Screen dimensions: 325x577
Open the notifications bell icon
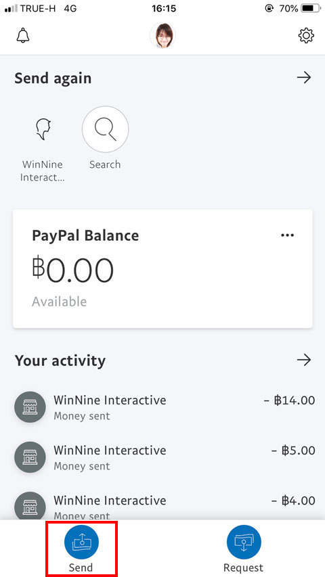[23, 36]
